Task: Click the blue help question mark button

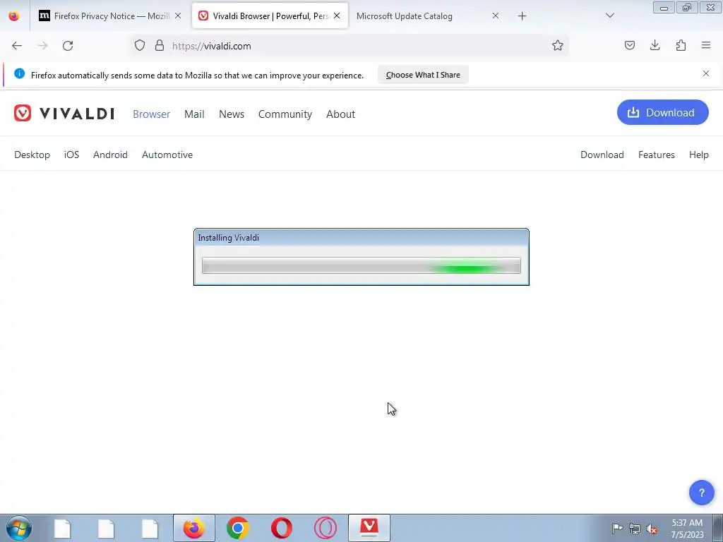Action: (x=701, y=493)
